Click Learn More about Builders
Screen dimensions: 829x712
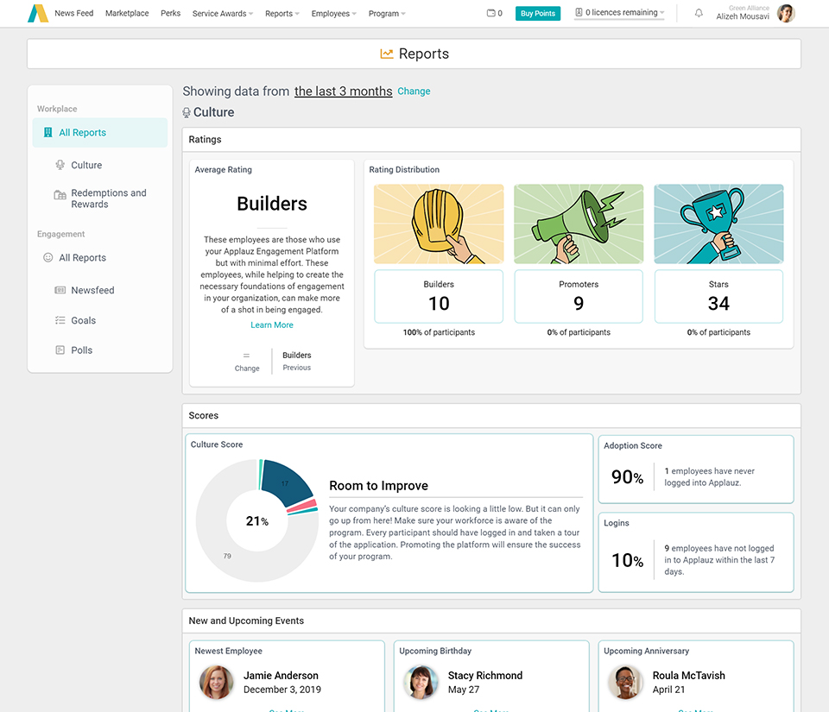point(272,324)
